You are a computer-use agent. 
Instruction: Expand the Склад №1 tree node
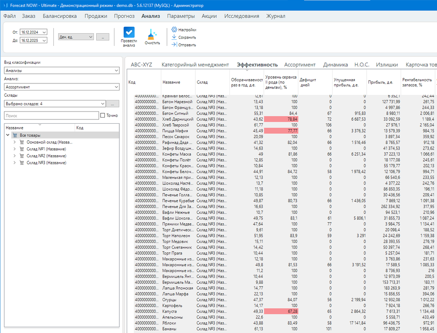(x=15, y=149)
